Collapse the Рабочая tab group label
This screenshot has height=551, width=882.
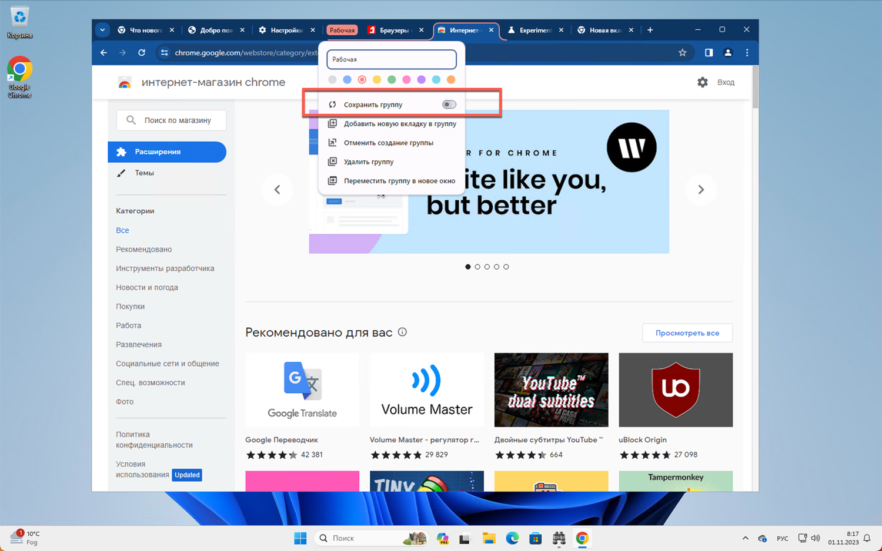coord(342,30)
